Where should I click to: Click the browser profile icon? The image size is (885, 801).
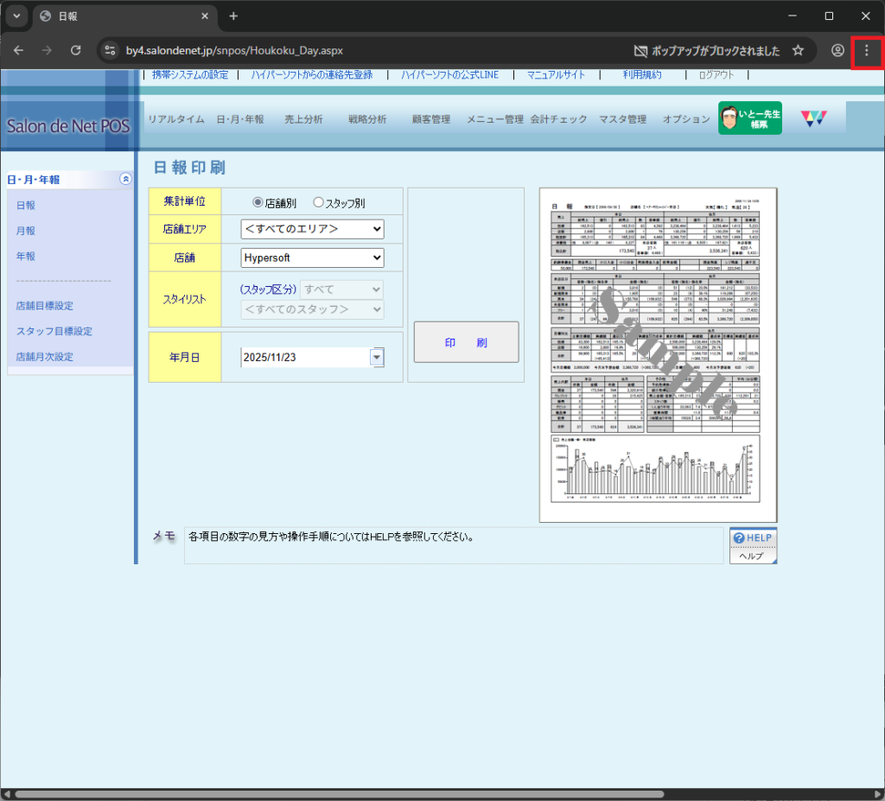(x=837, y=50)
